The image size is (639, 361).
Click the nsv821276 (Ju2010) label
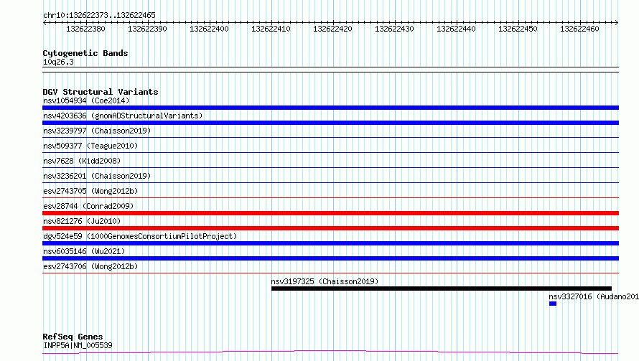click(82, 221)
